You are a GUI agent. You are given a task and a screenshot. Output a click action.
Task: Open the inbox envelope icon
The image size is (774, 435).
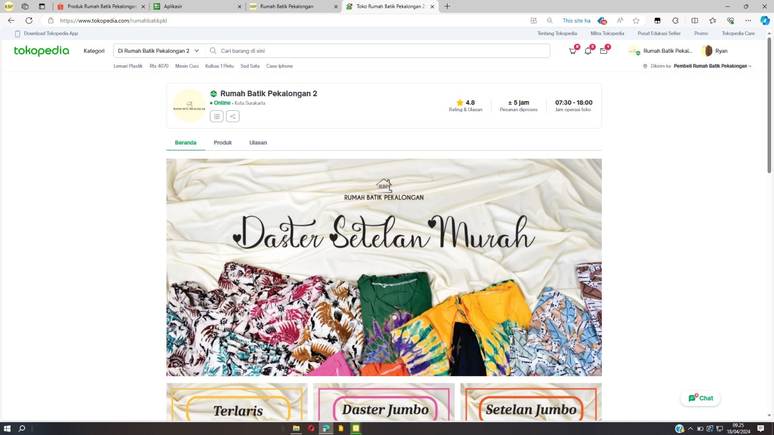[604, 51]
